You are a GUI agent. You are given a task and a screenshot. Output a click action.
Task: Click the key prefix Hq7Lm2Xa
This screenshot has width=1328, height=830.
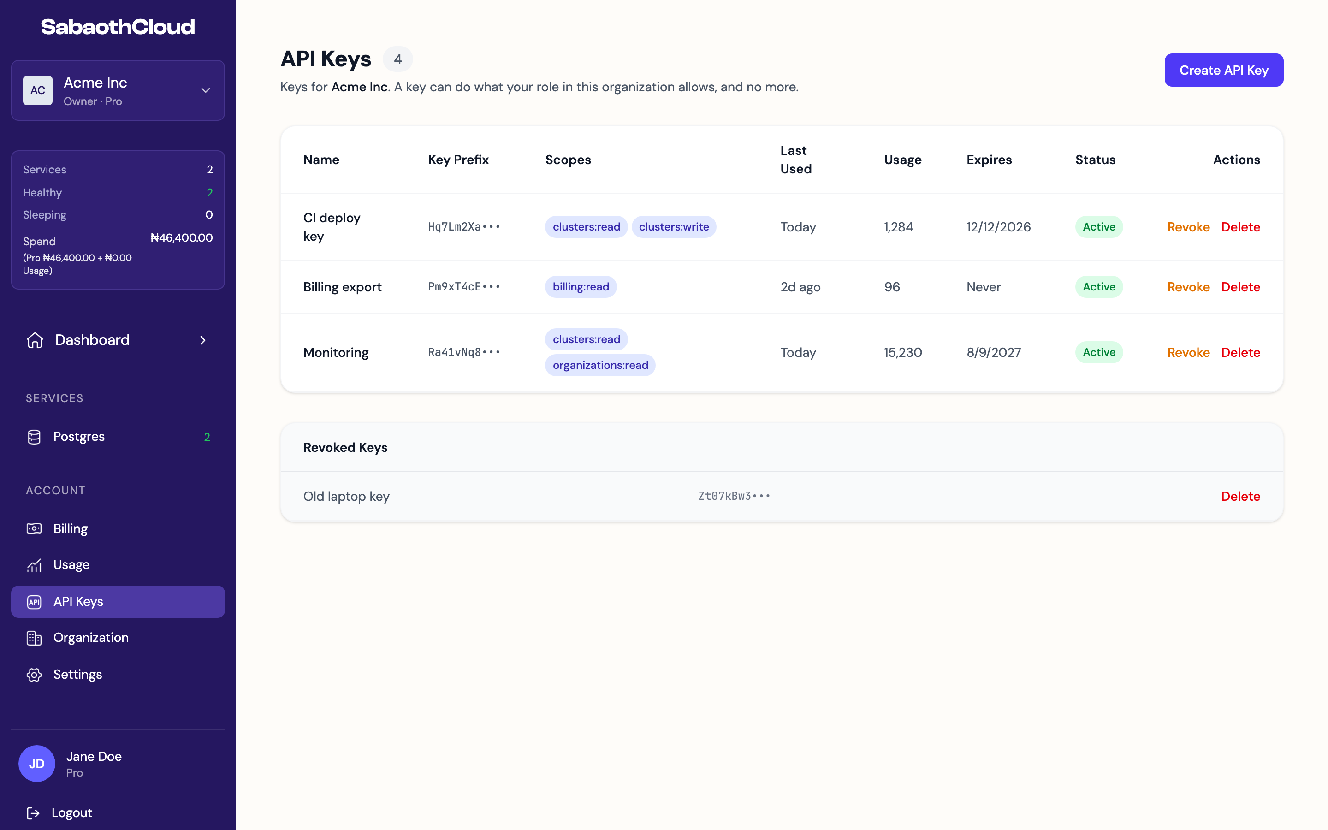pyautogui.click(x=464, y=227)
